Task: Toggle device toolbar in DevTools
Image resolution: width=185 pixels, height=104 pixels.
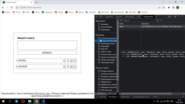Action: coord(101,17)
